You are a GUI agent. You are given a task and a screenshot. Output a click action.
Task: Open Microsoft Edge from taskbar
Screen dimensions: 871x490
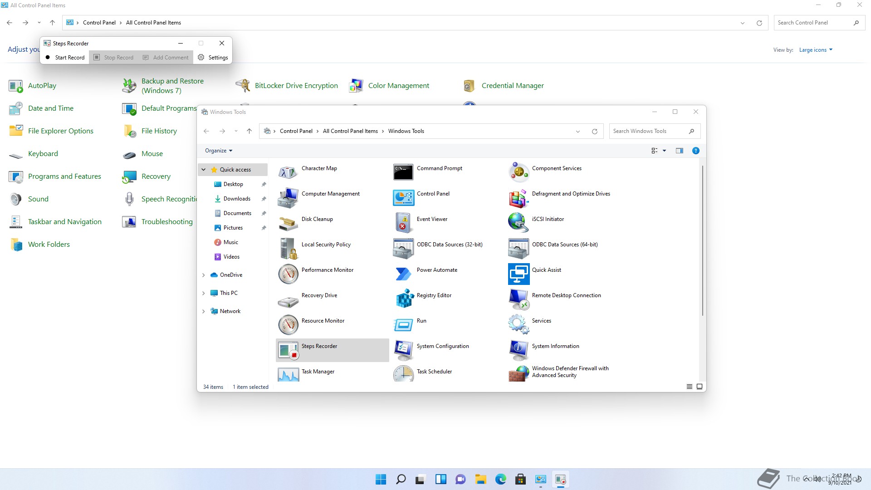[500, 479]
